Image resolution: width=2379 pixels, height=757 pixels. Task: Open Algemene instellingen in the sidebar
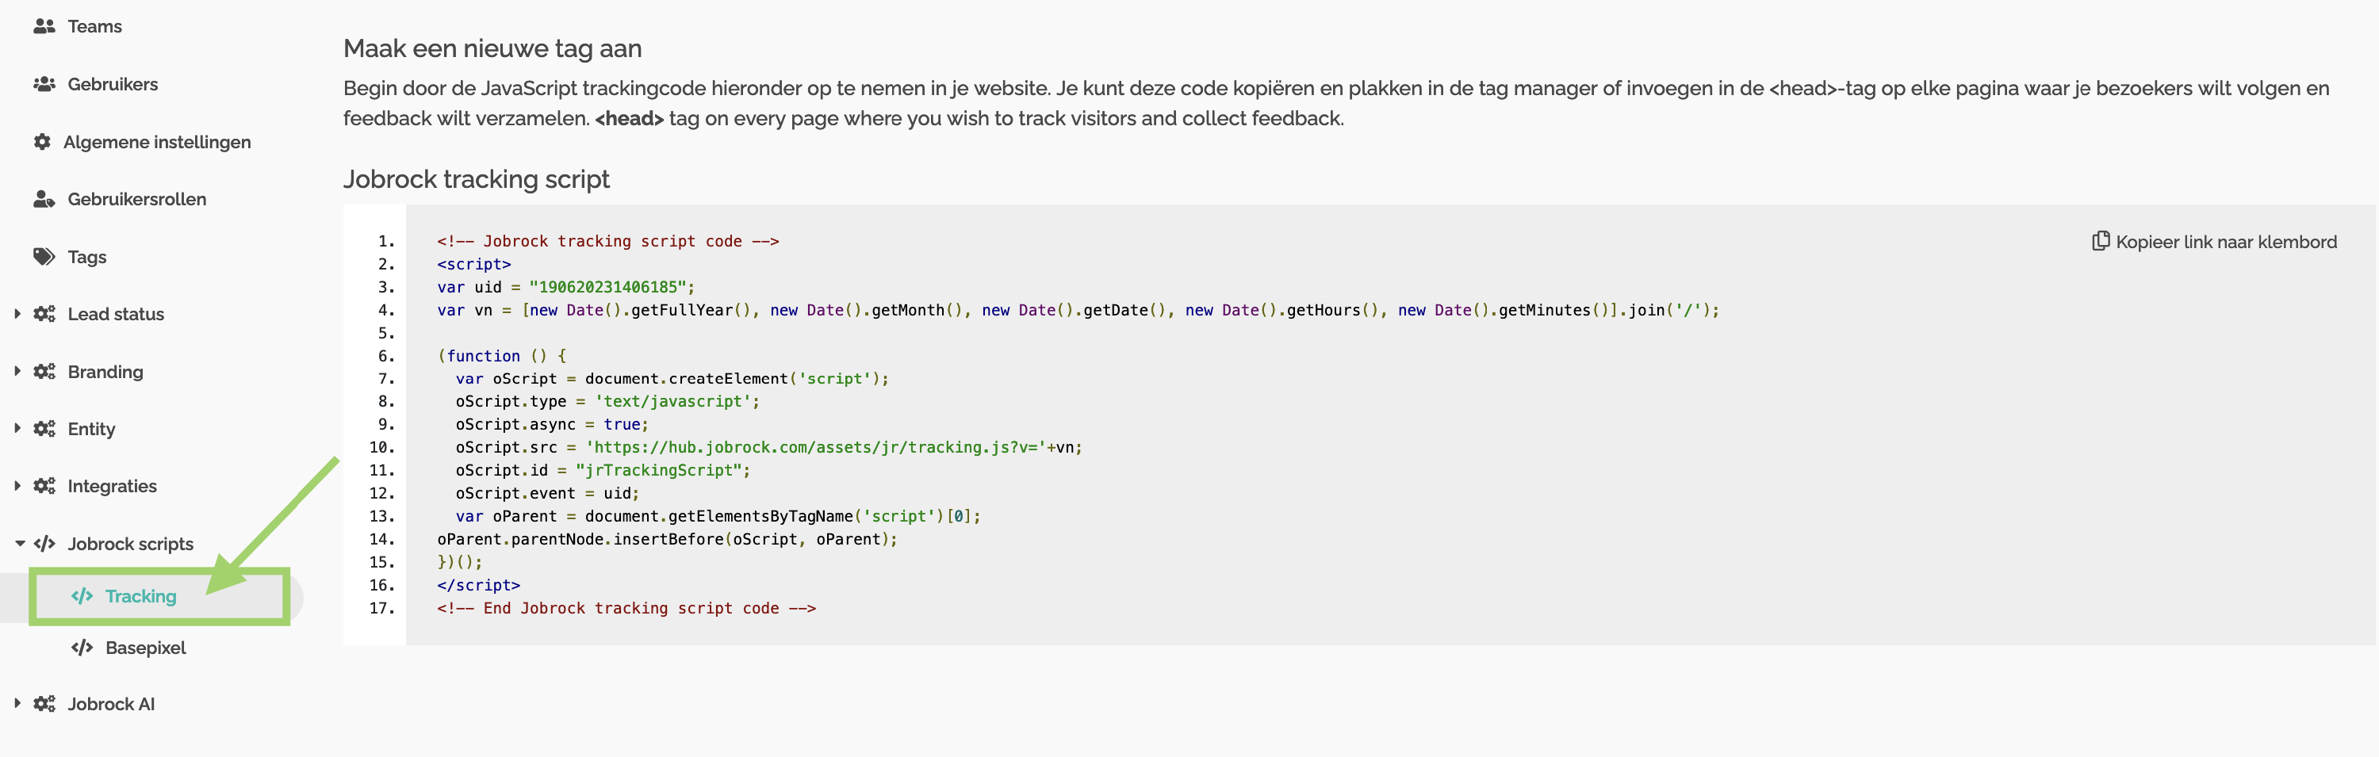point(157,142)
